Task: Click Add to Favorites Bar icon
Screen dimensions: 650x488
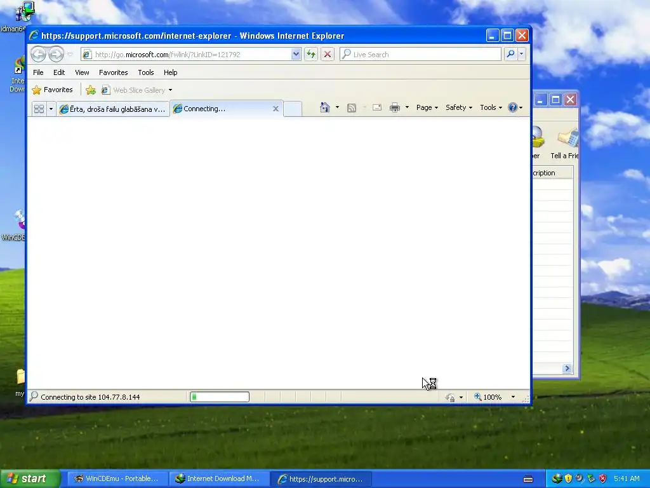Action: pyautogui.click(x=90, y=90)
